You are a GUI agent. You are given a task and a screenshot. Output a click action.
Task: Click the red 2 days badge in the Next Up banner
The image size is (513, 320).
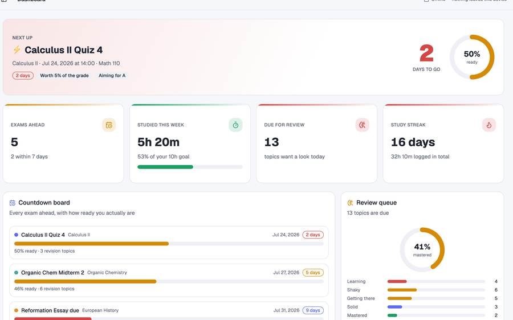pyautogui.click(x=23, y=76)
